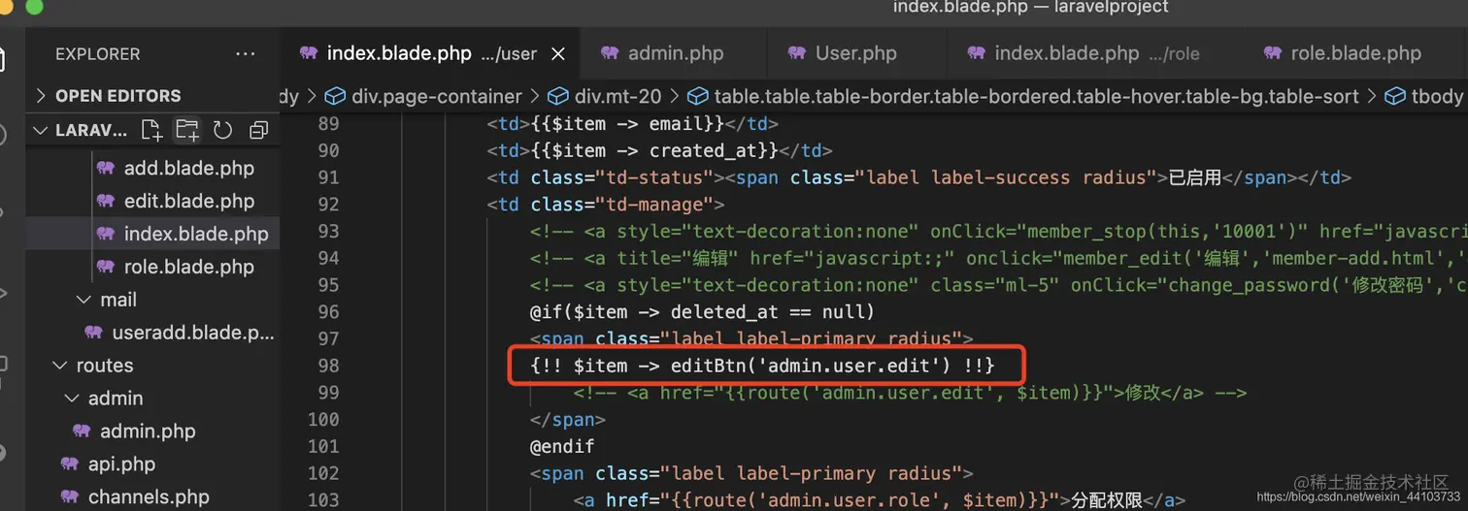Open the Explorer more actions ellipsis
This screenshot has width=1468, height=511.
tap(246, 54)
